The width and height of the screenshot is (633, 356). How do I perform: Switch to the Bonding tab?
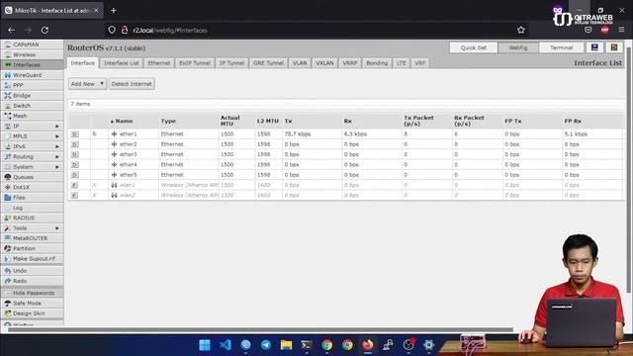[377, 63]
